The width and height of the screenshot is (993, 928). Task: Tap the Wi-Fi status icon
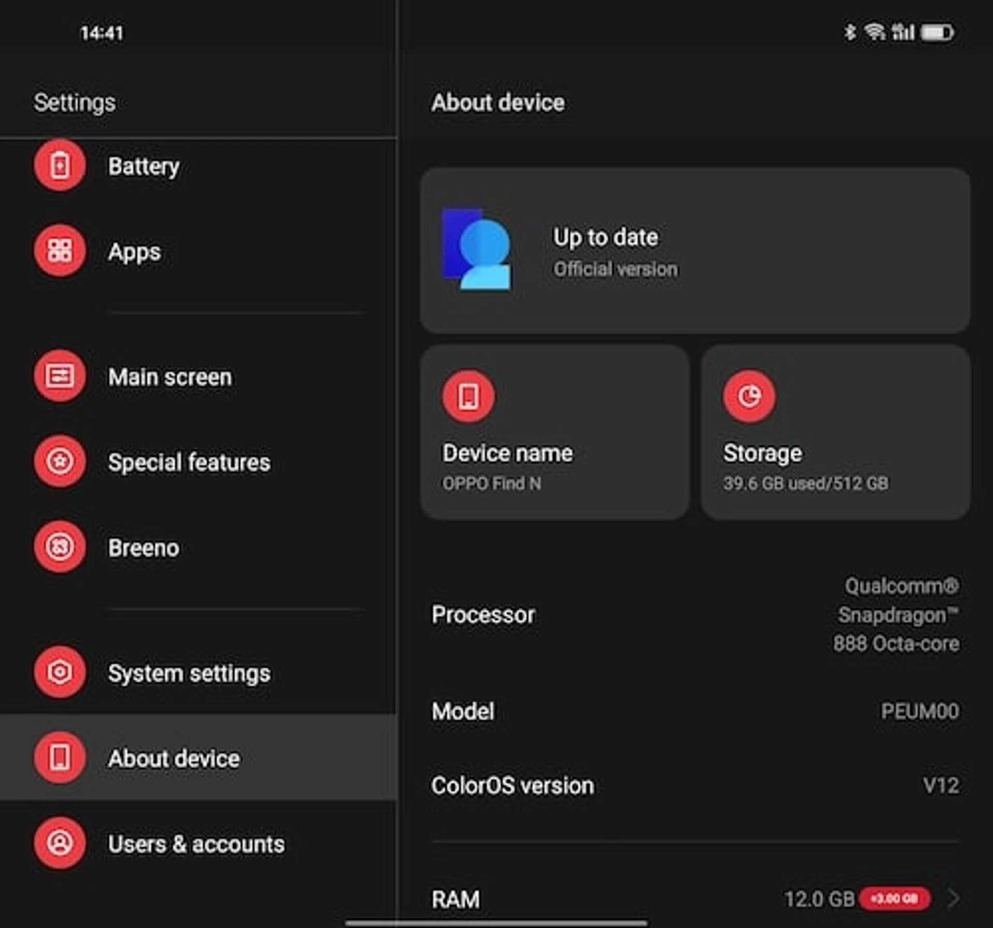click(875, 32)
